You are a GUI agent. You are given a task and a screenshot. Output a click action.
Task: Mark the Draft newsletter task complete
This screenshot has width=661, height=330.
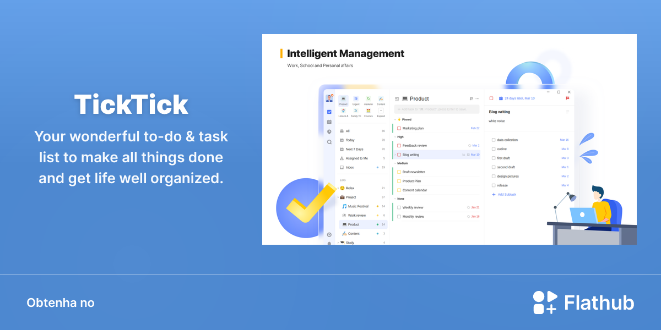[x=399, y=172]
